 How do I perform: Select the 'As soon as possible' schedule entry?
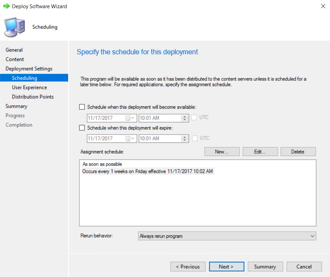pos(102,164)
